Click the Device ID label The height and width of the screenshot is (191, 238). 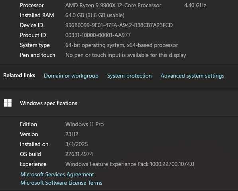(x=31, y=25)
